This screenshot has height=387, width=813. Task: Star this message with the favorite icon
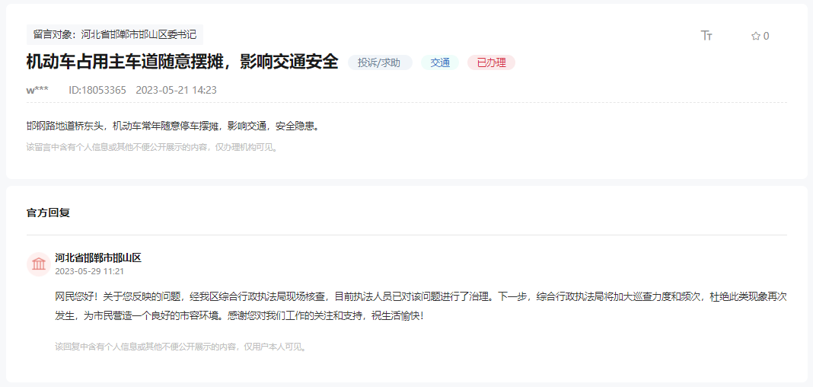pyautogui.click(x=755, y=36)
